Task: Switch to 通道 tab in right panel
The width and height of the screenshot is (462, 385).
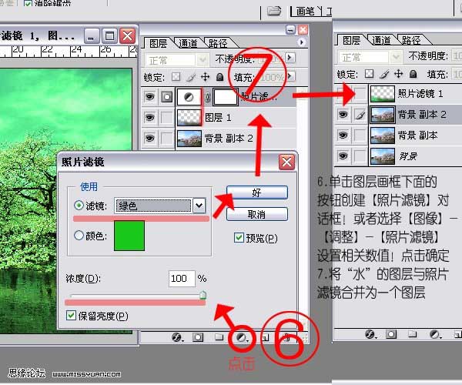Action: [382, 40]
